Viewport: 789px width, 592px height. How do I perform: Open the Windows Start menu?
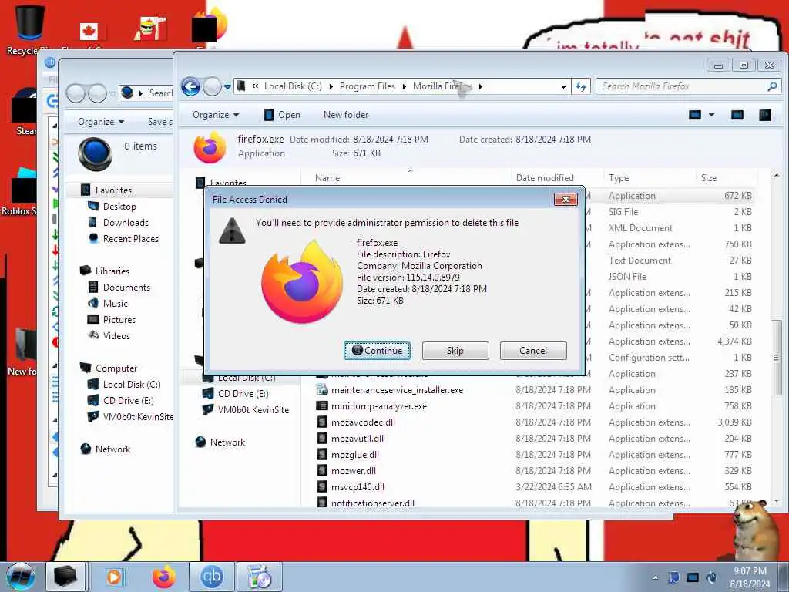tap(19, 577)
